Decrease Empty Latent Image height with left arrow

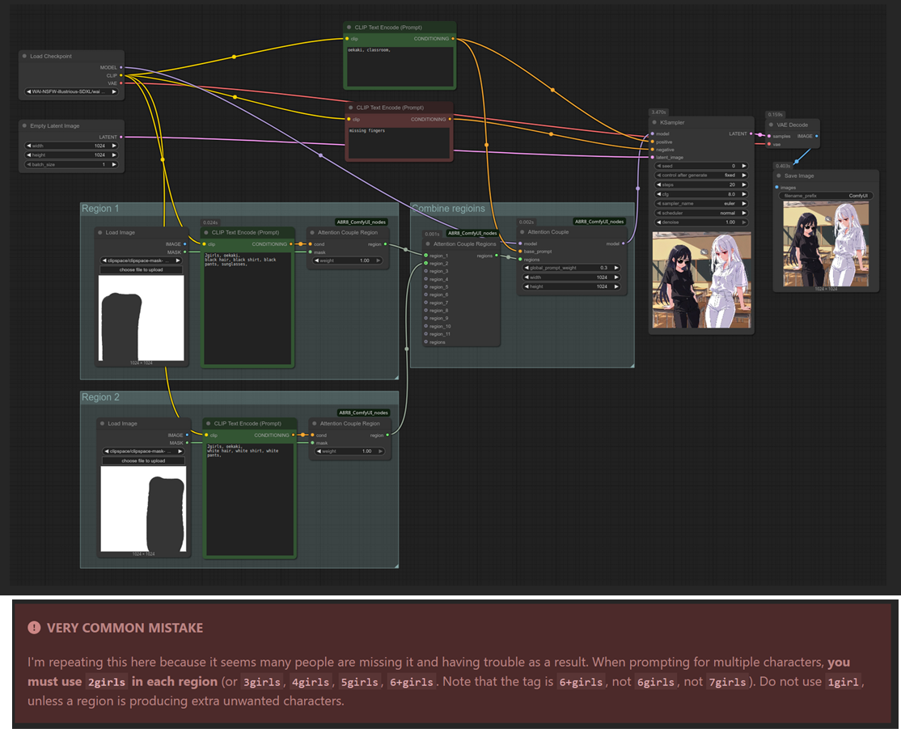coord(29,155)
